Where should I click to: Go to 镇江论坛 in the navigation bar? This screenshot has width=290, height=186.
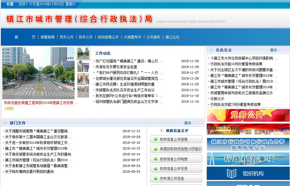pos(172,37)
